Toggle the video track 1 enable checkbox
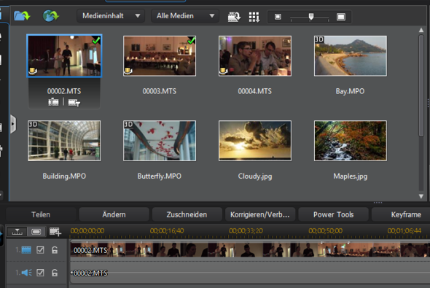 point(40,250)
